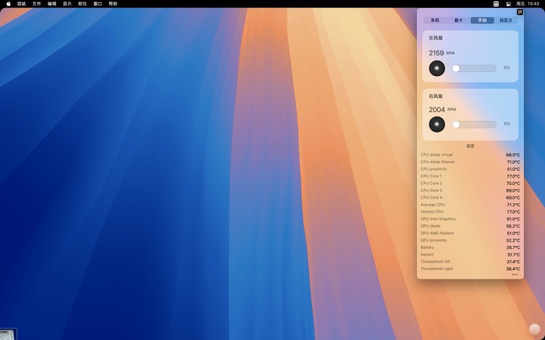Click the CPU Core 4 row
The image size is (545, 340).
pyautogui.click(x=470, y=197)
